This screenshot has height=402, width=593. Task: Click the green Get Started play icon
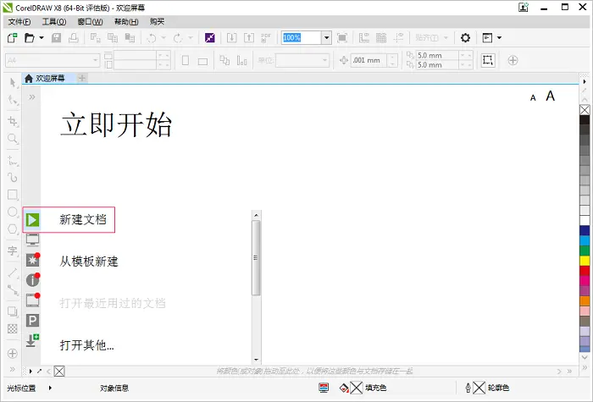click(x=32, y=219)
